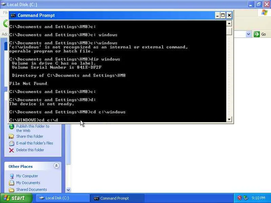Click the Windows logo throbber in Explorer

(264, 13)
